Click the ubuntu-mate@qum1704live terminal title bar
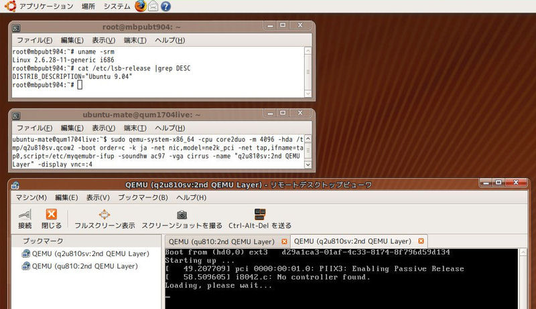536x309 pixels. [141, 114]
